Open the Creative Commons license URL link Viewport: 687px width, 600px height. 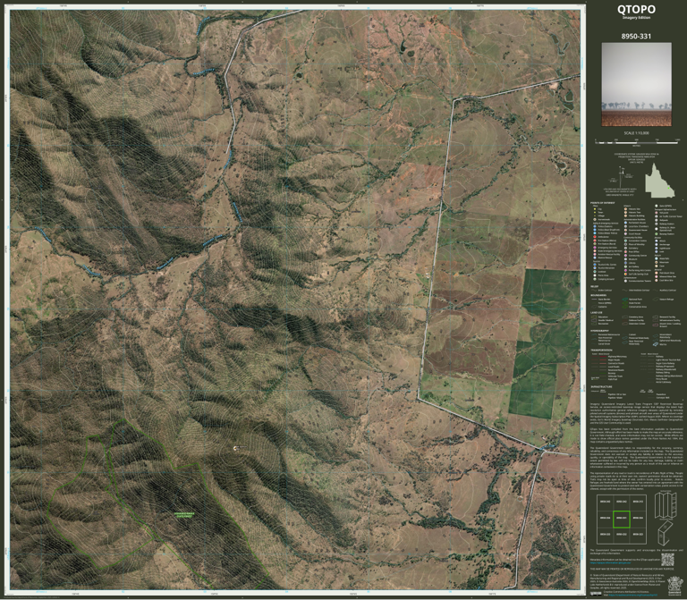[633, 595]
